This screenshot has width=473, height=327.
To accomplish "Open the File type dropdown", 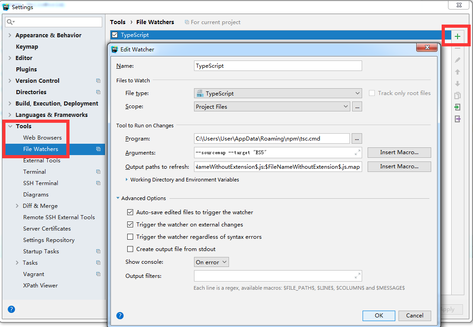I will (x=278, y=94).
